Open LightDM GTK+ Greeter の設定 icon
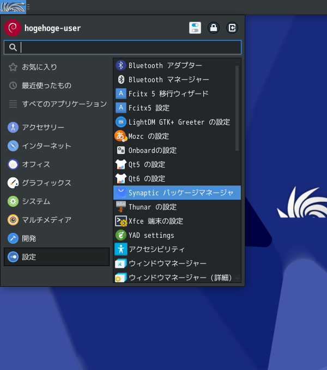 [x=121, y=122]
